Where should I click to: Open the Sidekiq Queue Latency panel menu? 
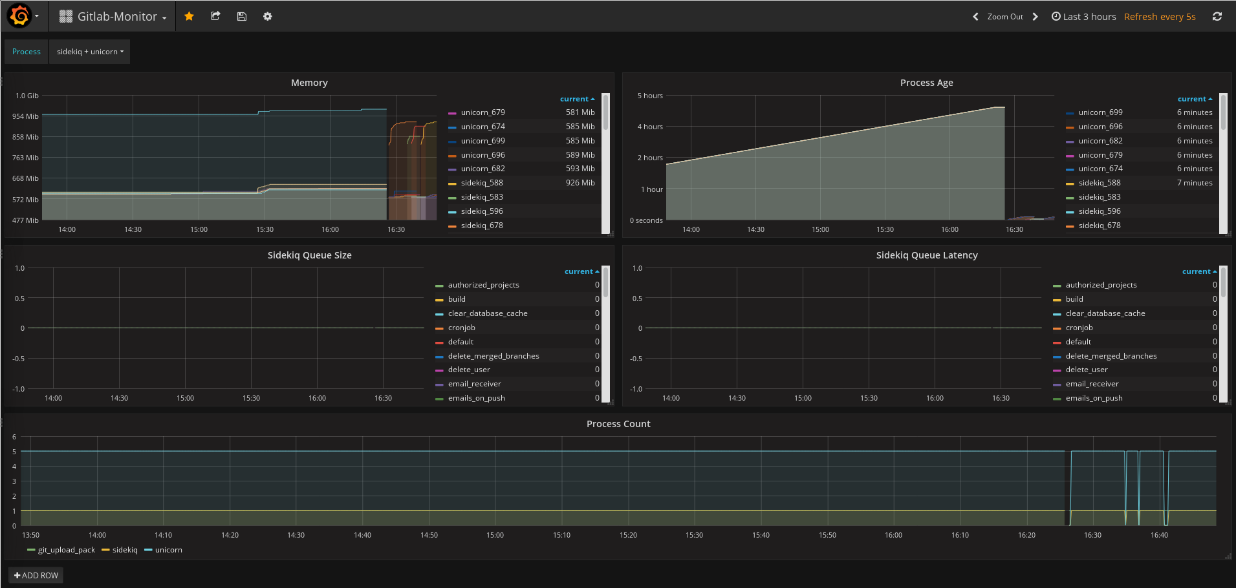pyautogui.click(x=927, y=255)
